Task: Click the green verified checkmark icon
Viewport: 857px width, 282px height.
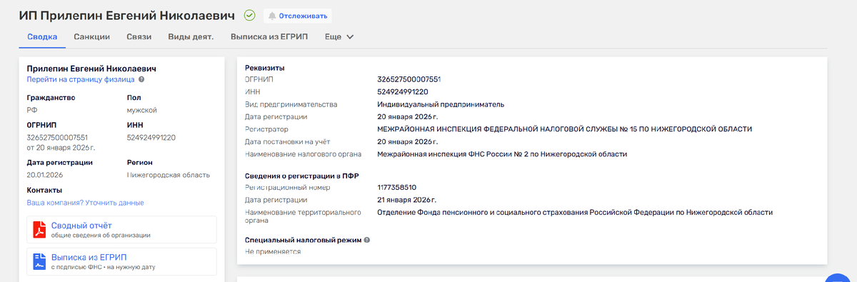Action: click(249, 15)
